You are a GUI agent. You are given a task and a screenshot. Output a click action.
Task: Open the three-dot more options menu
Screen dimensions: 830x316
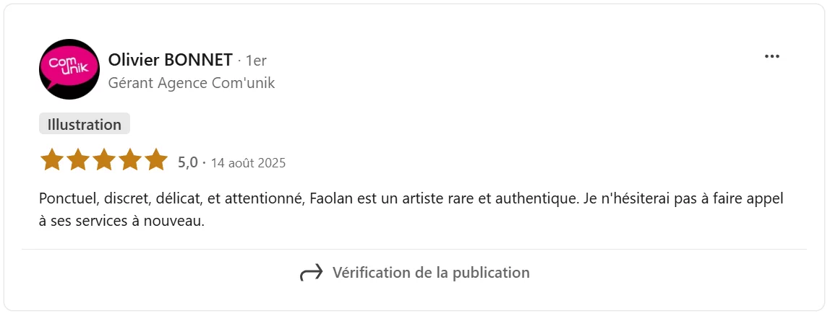772,57
